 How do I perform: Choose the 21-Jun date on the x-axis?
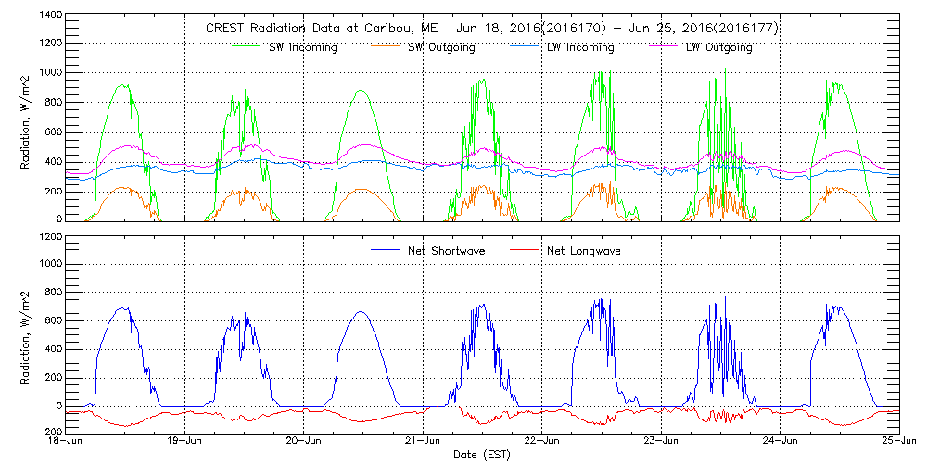click(423, 442)
